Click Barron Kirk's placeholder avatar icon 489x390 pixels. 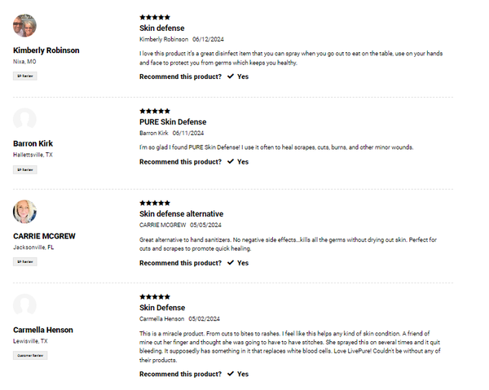[x=25, y=119]
